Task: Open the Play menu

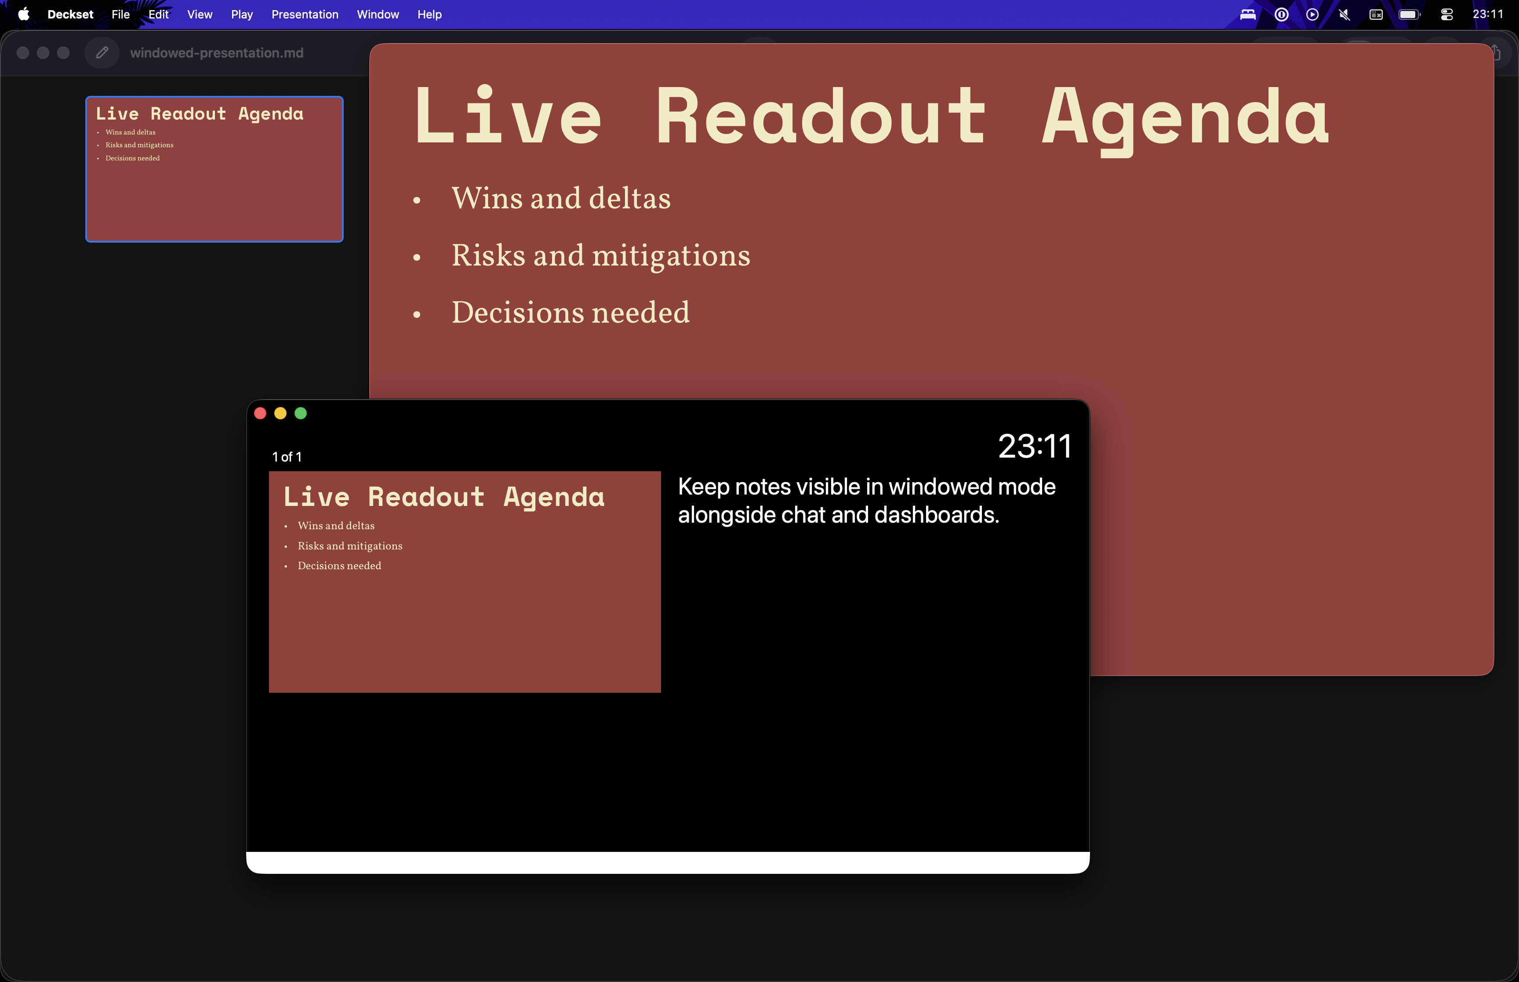Action: [242, 14]
